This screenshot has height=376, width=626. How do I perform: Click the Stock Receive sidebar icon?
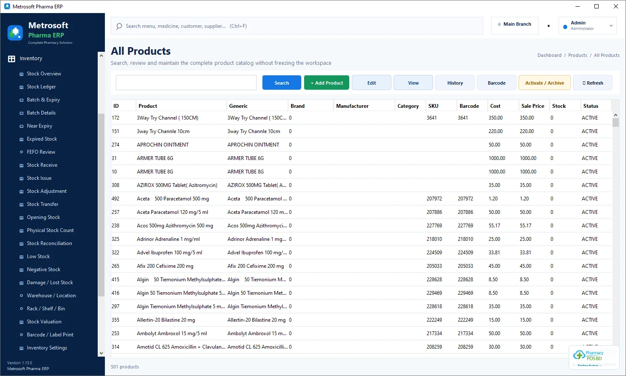pyautogui.click(x=21, y=165)
